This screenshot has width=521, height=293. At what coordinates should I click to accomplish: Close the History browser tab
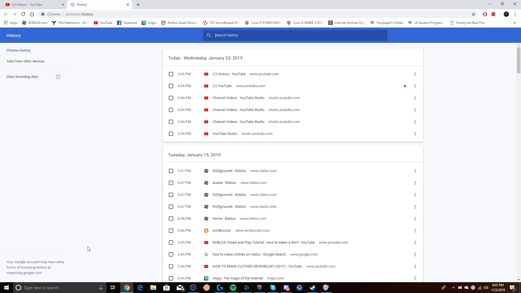pos(128,4)
